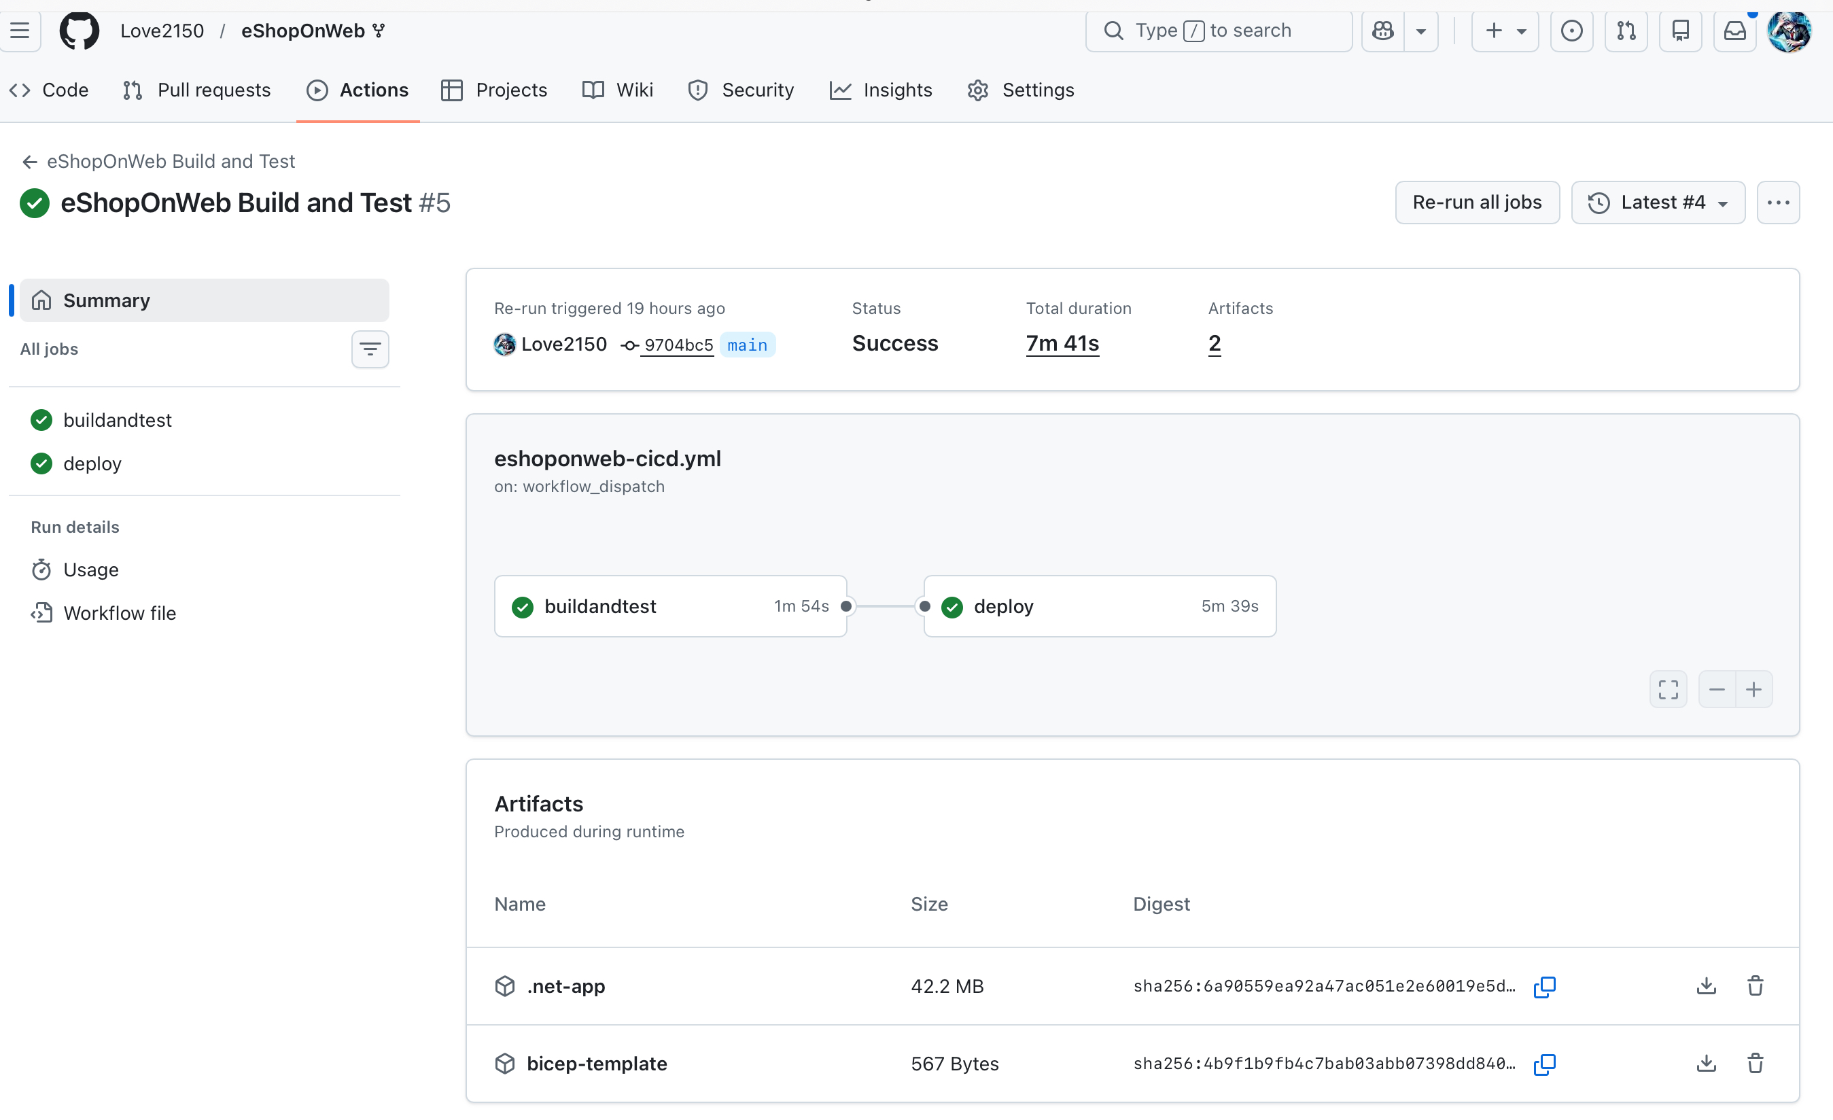Open the three-dot run options menu

(1777, 203)
